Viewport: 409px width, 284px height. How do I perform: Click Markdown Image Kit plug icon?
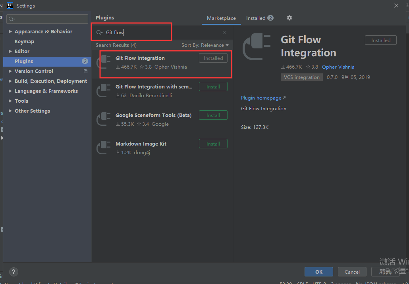(x=104, y=148)
